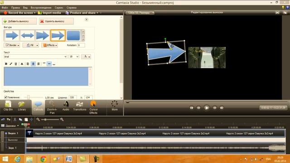The height and width of the screenshot is (163, 290).
Task: Click the Paste icon in timeline toolbar
Action: coord(26,120)
